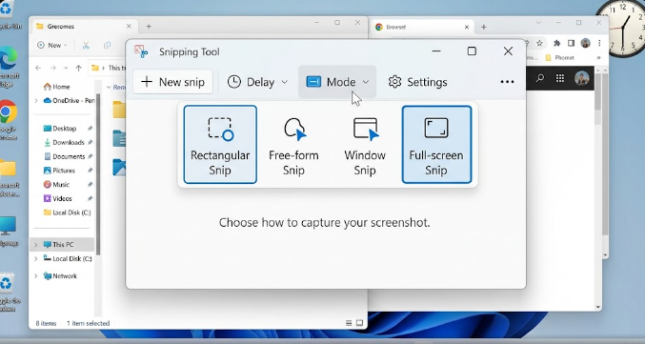Open the See more ellipsis menu
This screenshot has width=645, height=344.
tap(507, 82)
